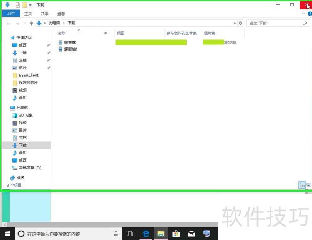Sort by the 名称 column header
Screen dimensions: 312x240
pyautogui.click(x=61, y=33)
